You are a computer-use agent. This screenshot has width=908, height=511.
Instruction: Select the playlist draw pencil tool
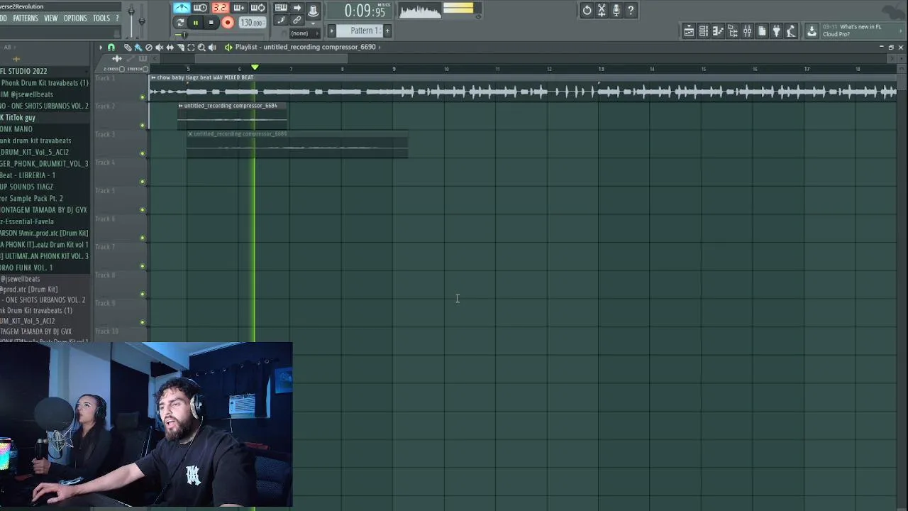[128, 48]
